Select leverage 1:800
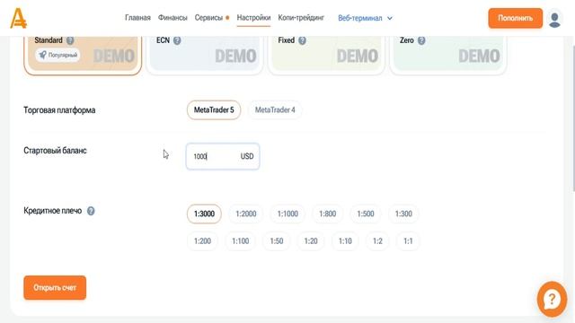The height and width of the screenshot is (323, 575). point(327,214)
